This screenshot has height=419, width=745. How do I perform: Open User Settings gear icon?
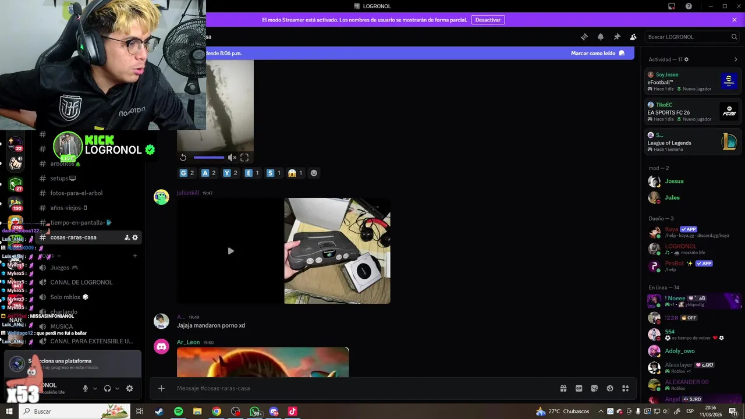130,388
